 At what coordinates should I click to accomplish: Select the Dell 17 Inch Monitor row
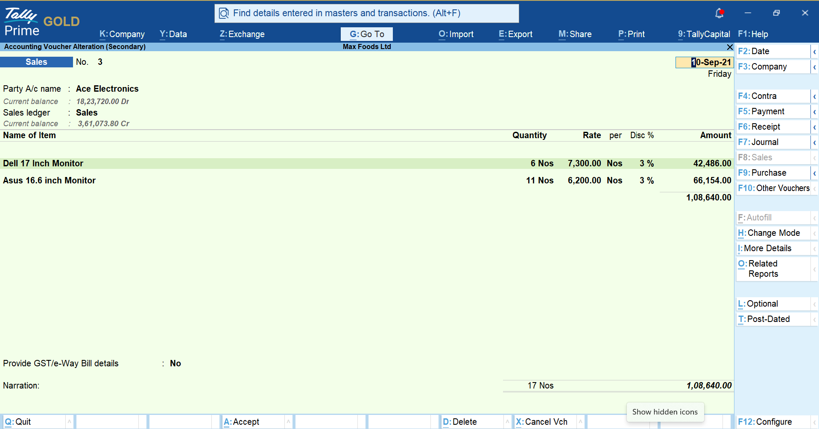click(43, 163)
